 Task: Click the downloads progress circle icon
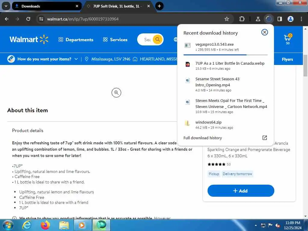coord(269,19)
